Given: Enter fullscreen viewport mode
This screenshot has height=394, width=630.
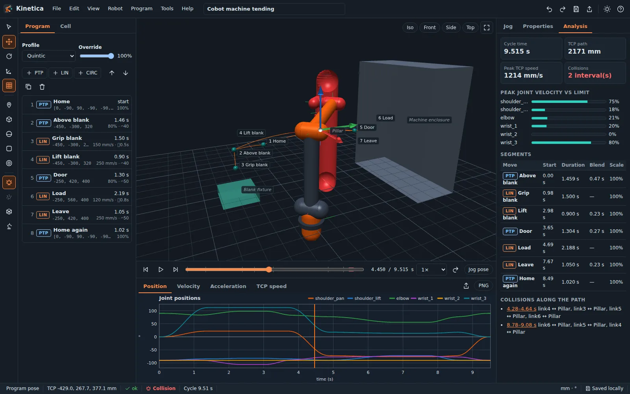Looking at the screenshot, I should 487,28.
